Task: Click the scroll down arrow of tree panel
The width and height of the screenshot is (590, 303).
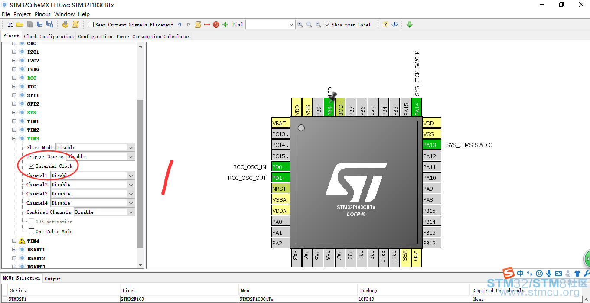Action: coord(140,264)
